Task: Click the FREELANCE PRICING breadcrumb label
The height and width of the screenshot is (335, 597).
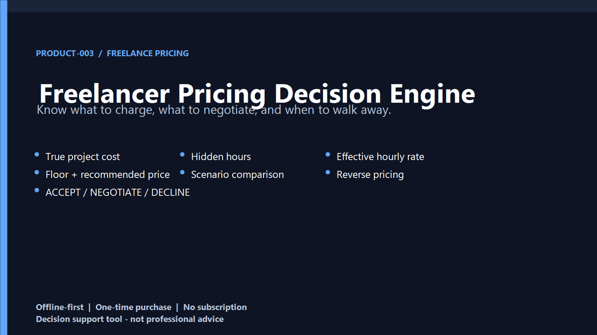Action: click(148, 53)
